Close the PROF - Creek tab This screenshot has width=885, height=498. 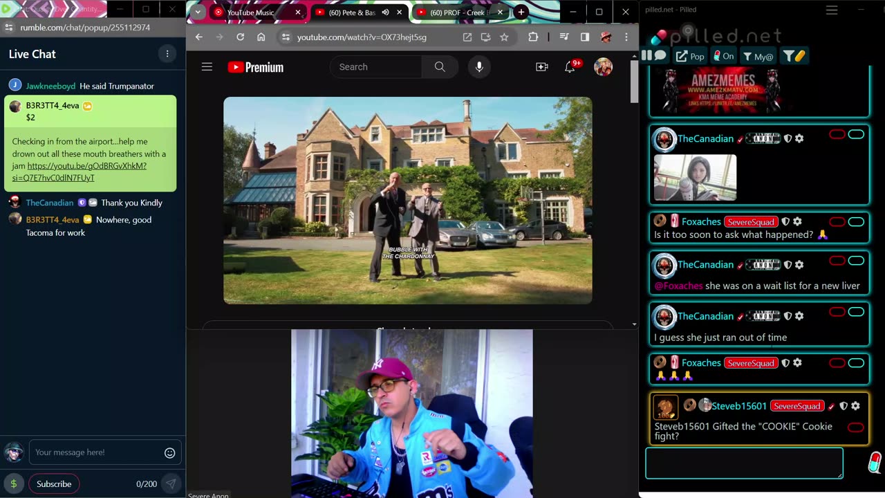pyautogui.click(x=501, y=12)
